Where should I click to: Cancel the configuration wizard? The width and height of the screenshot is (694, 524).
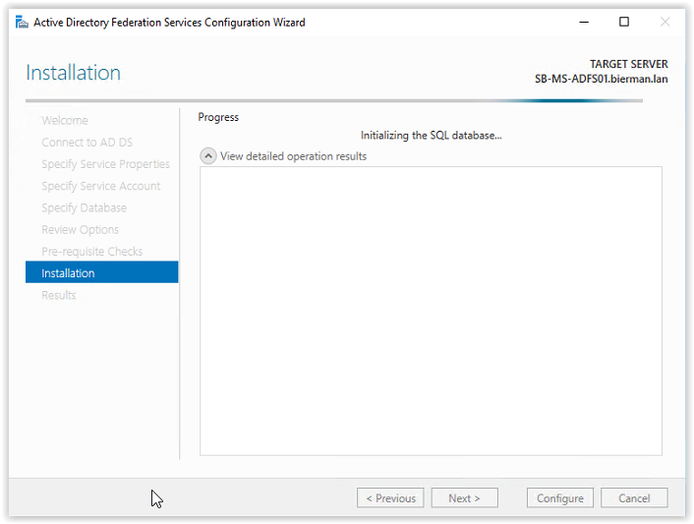[x=634, y=497]
